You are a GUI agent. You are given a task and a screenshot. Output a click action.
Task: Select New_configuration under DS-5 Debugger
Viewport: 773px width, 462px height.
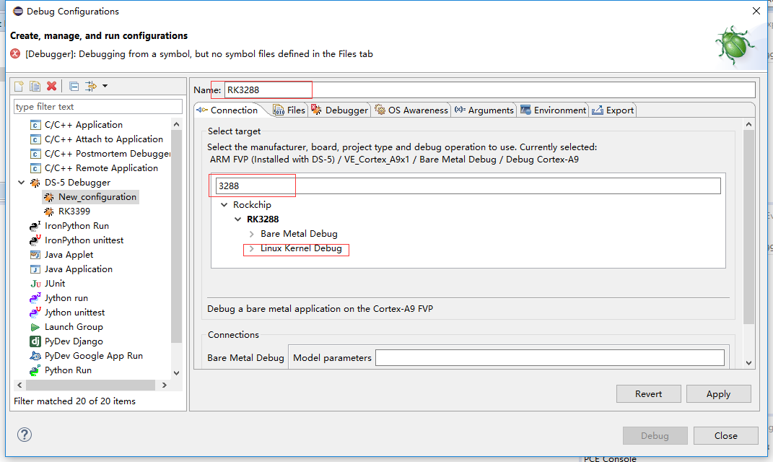click(x=97, y=197)
